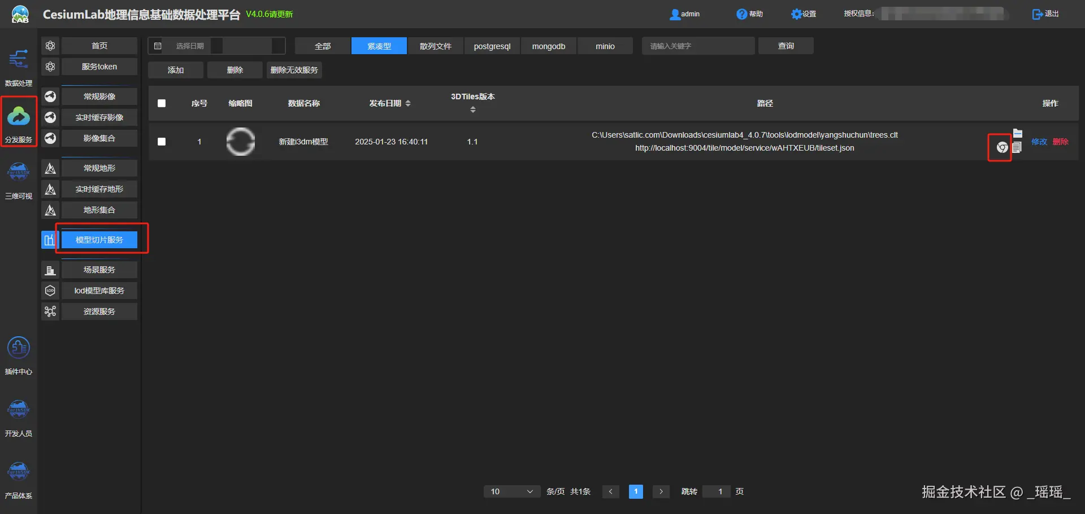
Task: Click the local path ending in trees.clt
Action: 745,135
